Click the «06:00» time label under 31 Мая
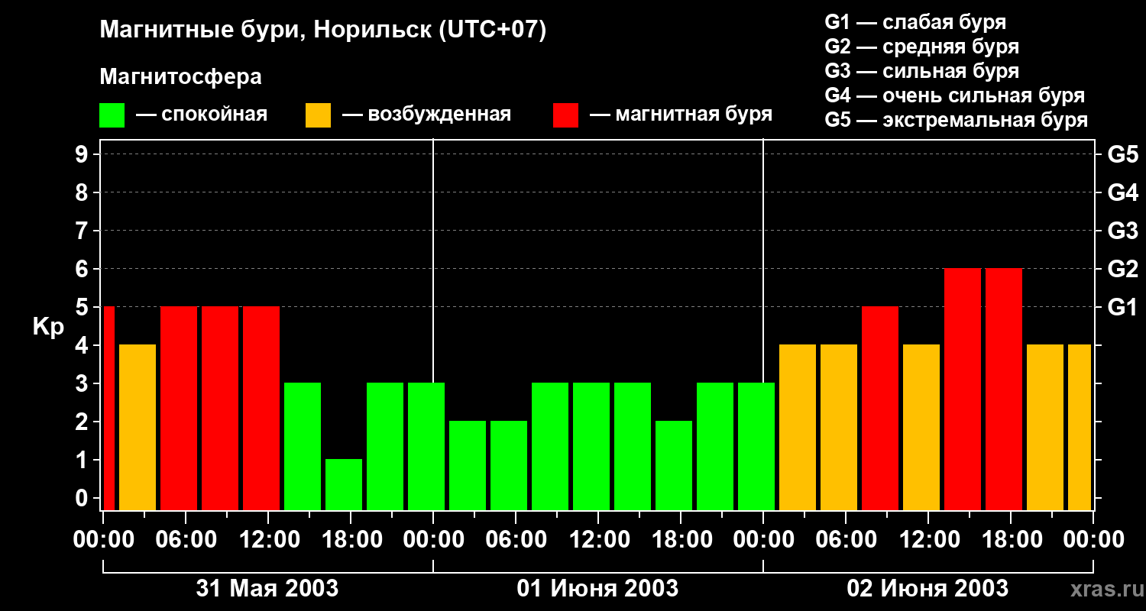1146x611 pixels. 186,540
